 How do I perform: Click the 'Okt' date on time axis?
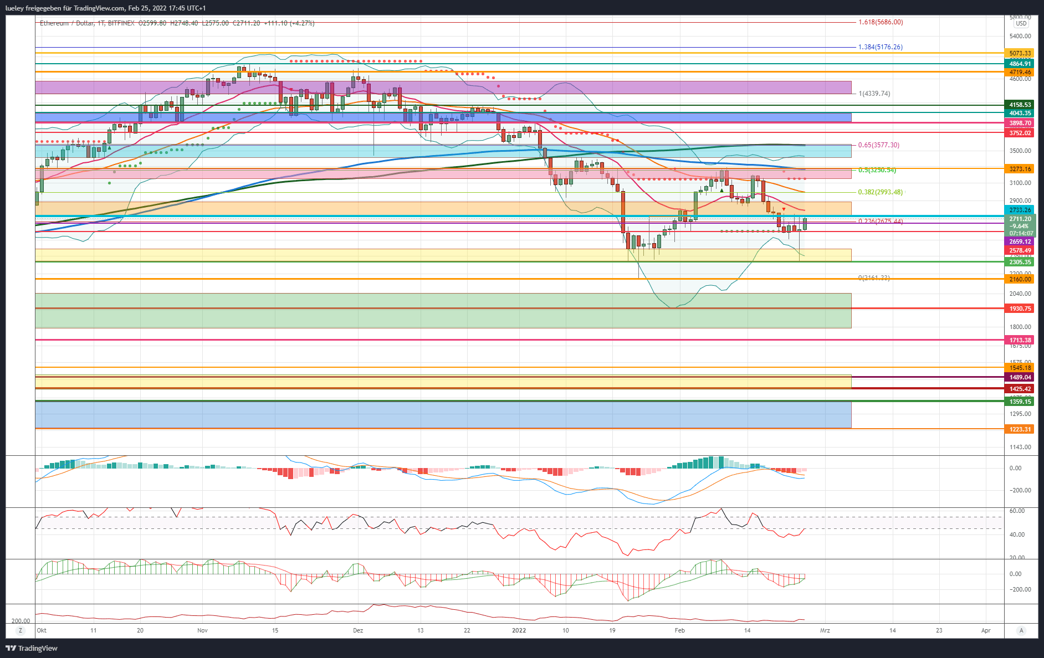coord(42,630)
